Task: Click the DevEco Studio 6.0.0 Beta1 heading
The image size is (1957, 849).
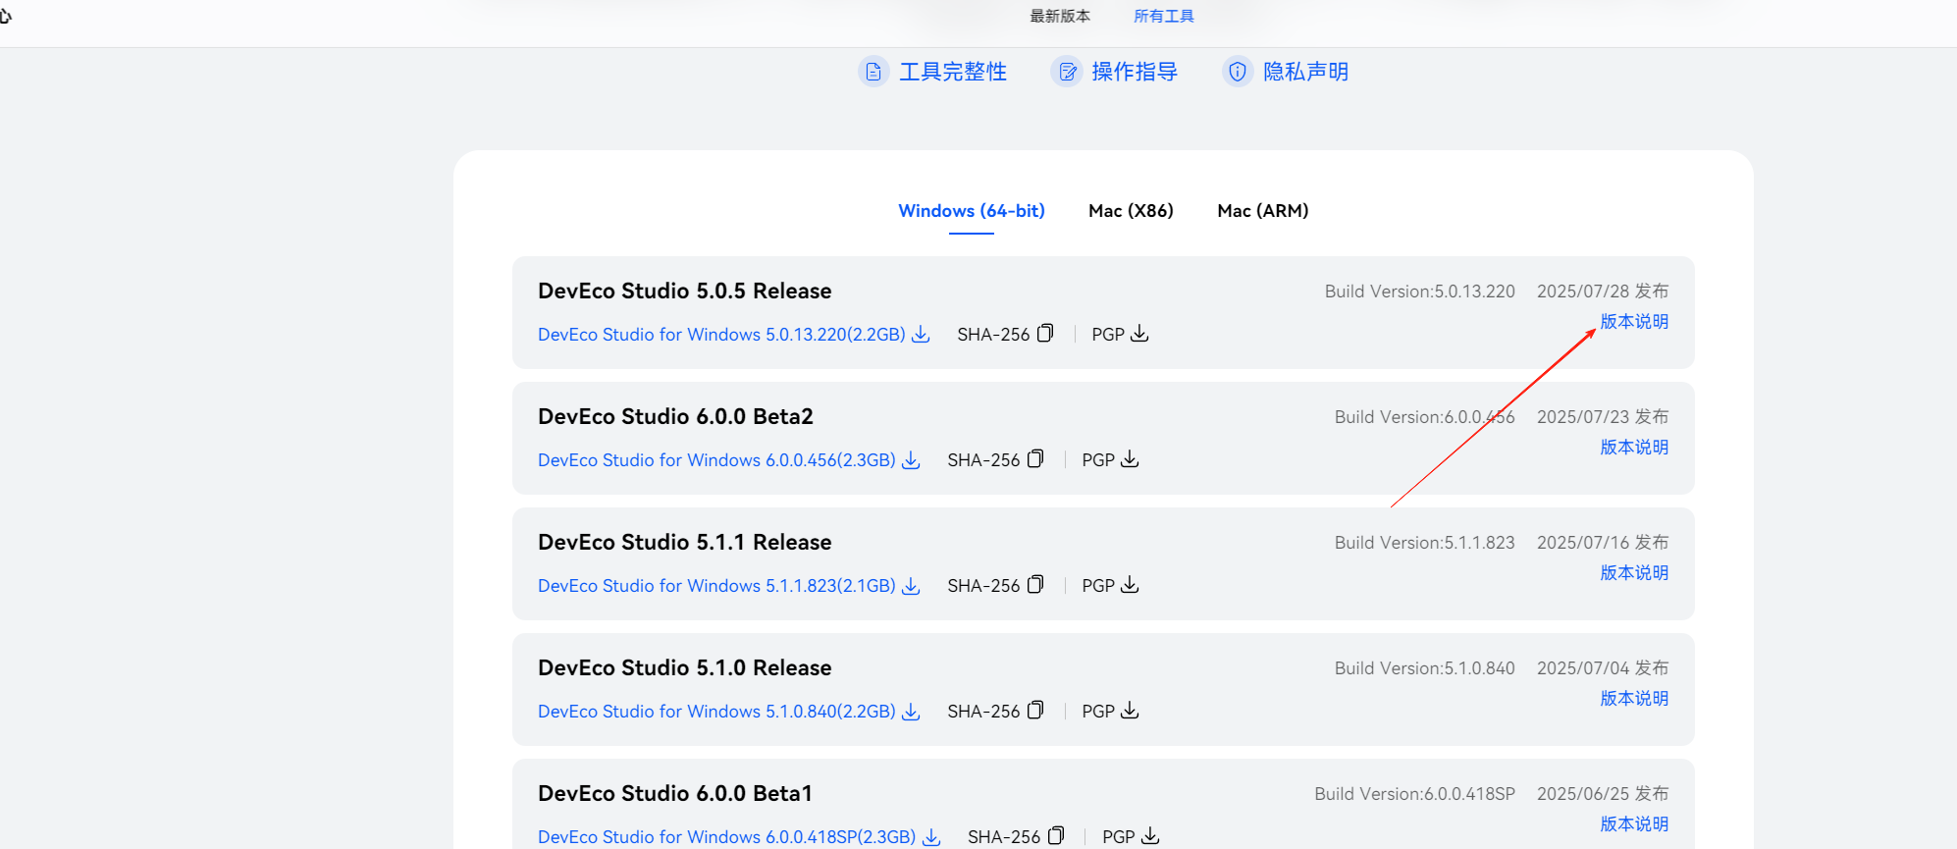Action: (675, 794)
